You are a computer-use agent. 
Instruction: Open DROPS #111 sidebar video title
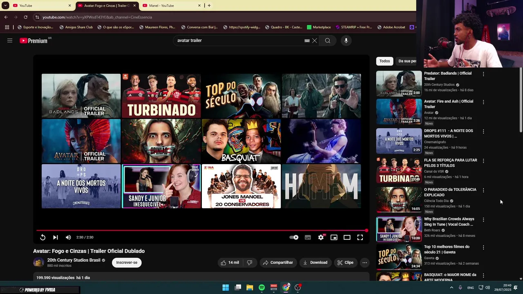pos(448,133)
